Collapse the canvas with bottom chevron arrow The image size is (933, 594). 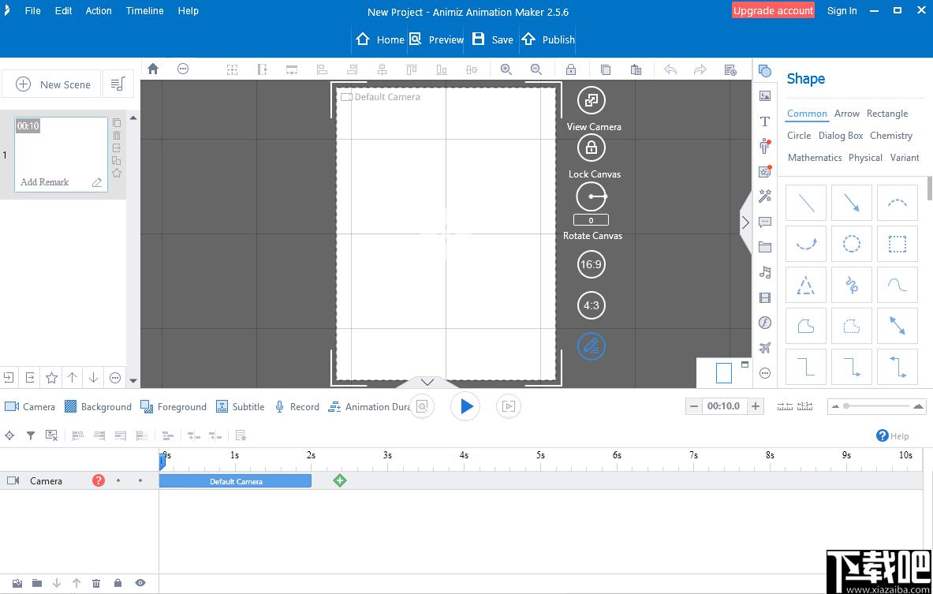[427, 382]
